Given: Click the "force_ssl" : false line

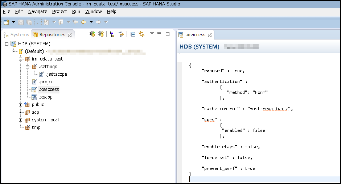Looking at the screenshot, I should click(x=227, y=158).
